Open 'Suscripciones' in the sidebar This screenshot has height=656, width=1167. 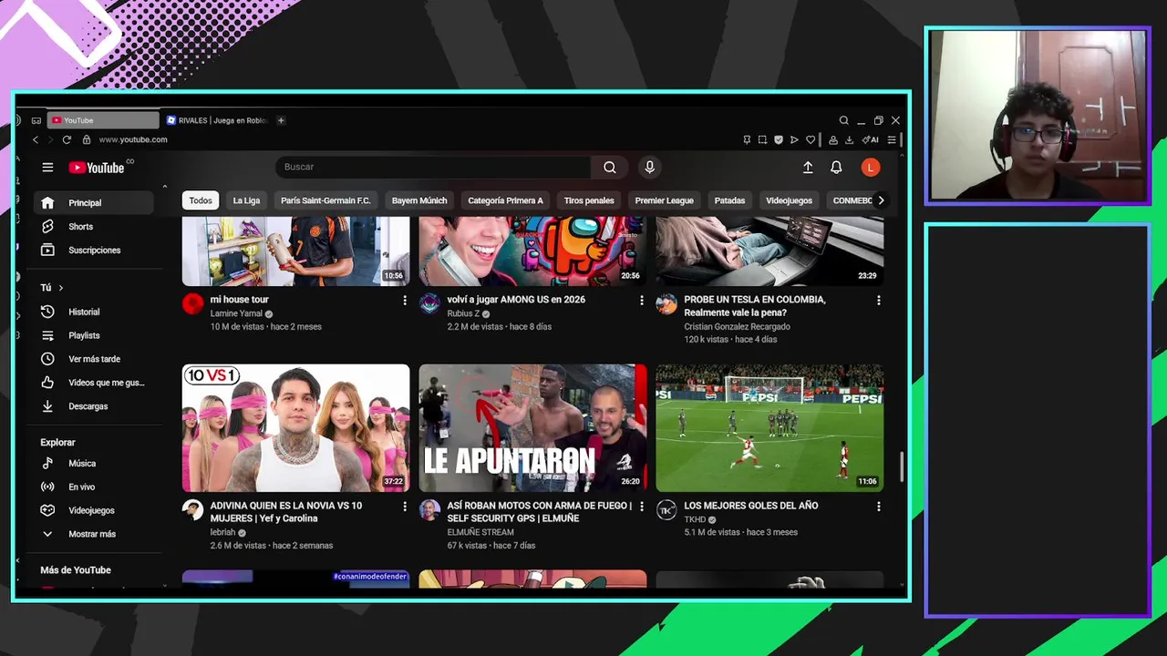pos(94,250)
